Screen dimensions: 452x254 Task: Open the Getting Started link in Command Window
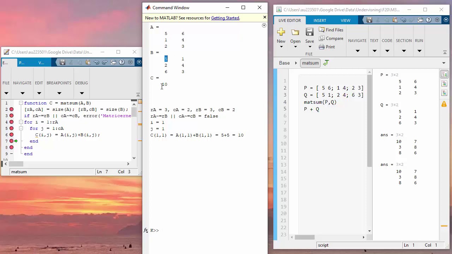(225, 18)
